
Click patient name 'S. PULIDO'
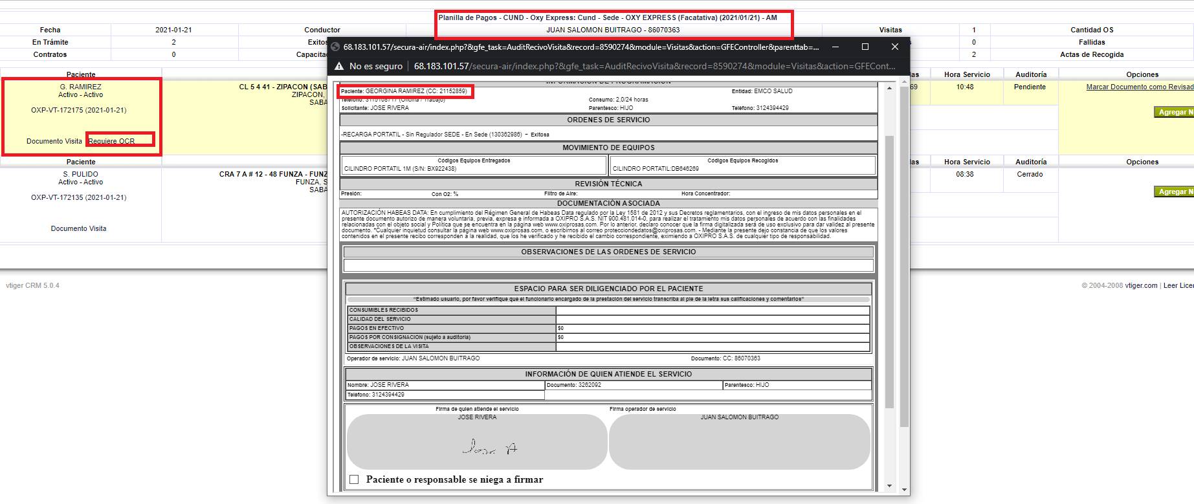81,174
